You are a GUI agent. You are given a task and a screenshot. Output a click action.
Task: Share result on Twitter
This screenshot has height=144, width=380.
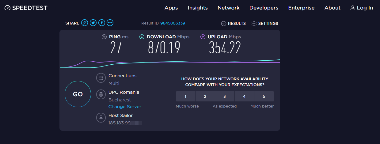[x=93, y=23]
